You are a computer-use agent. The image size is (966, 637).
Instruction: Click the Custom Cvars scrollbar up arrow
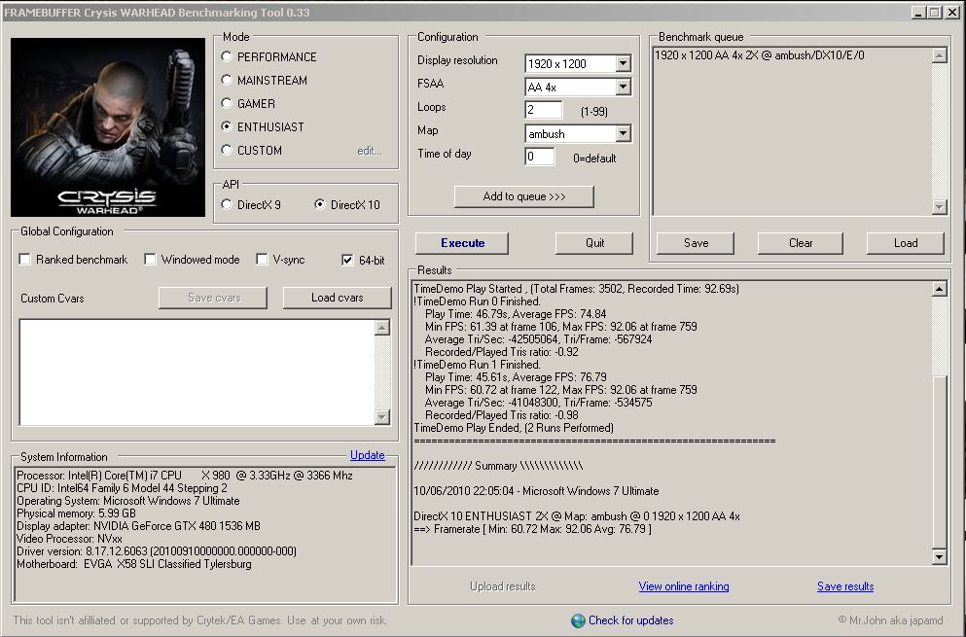point(382,328)
